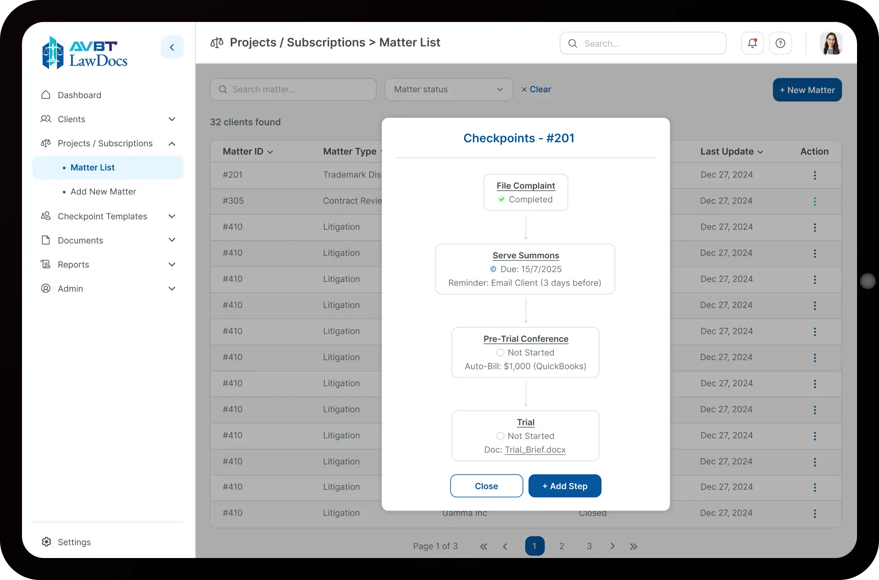Go to page 2

(561, 546)
